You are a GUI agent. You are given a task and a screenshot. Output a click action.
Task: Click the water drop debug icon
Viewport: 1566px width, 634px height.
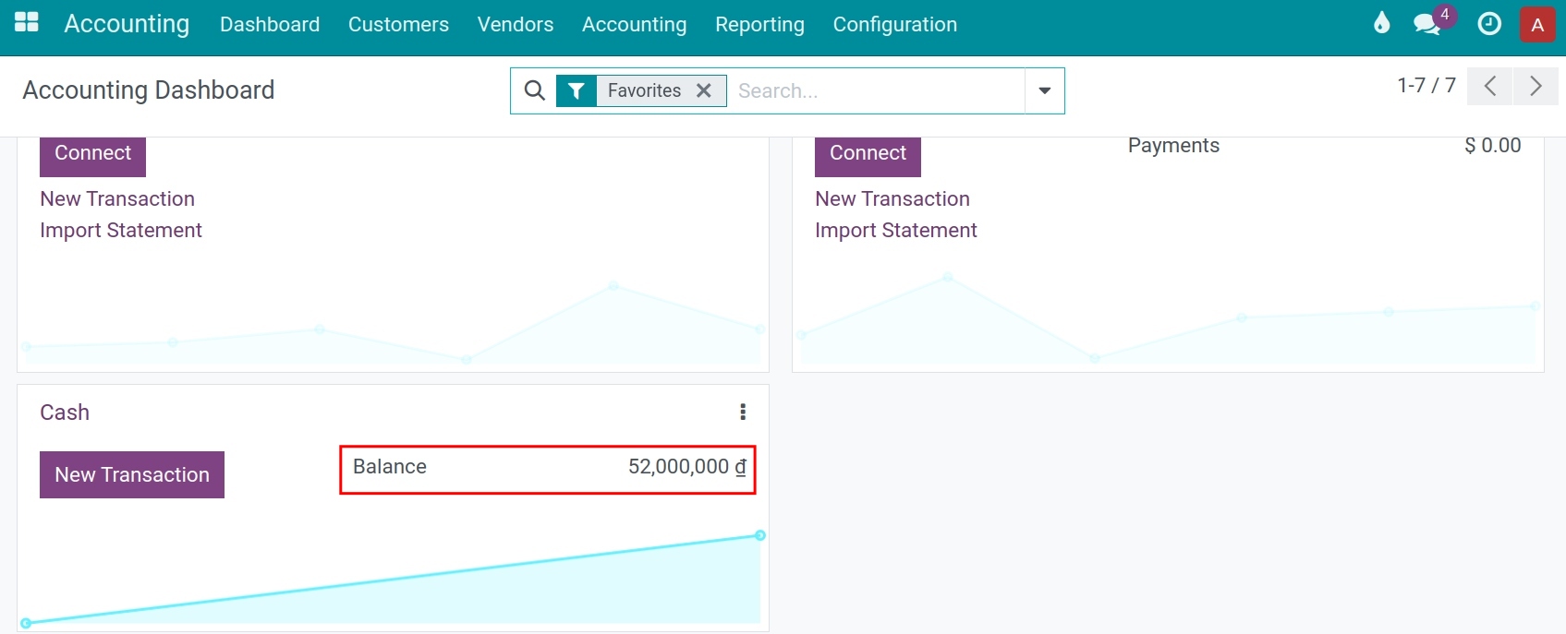[x=1381, y=23]
